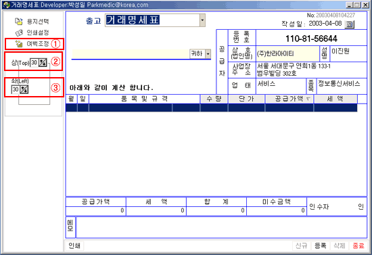Image resolution: width=372 pixels, height=255 pixels.
Task: Open the calendar icon beside 작성일
Action: pyautogui.click(x=349, y=24)
